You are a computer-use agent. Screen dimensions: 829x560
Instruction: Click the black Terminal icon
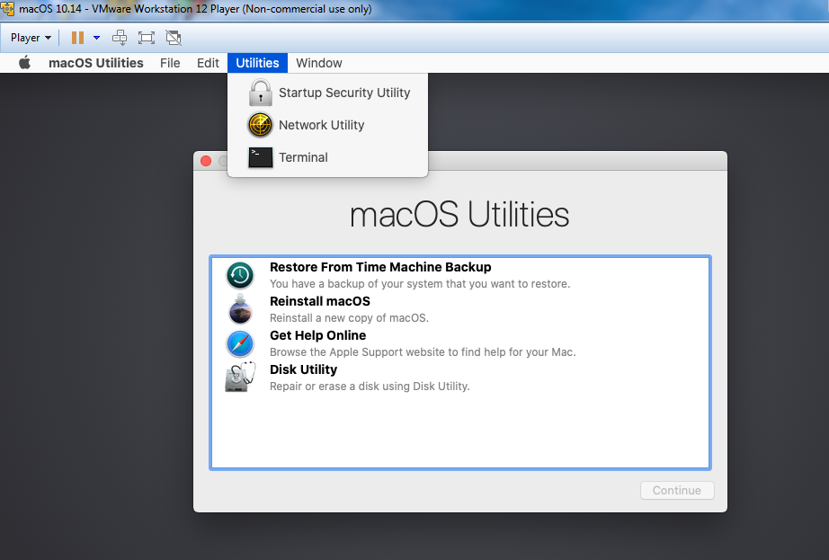tap(261, 157)
